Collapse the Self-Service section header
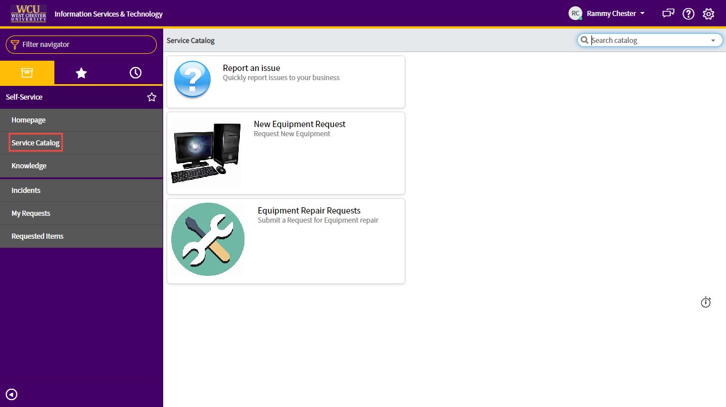Viewport: 726px width, 407px height. click(24, 97)
